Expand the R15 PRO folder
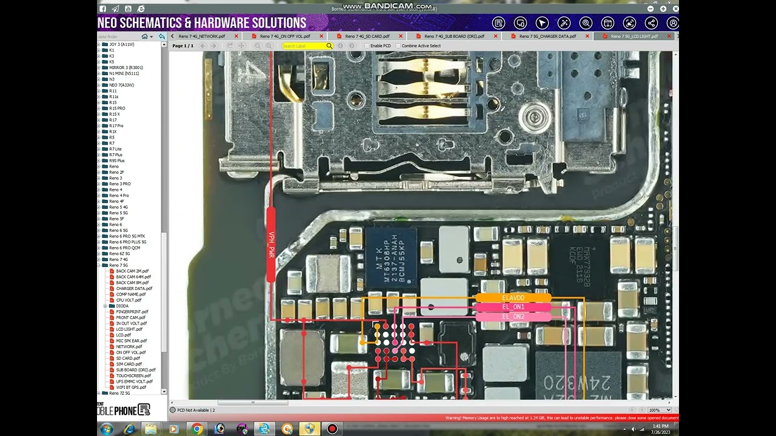The height and width of the screenshot is (436, 776). click(x=99, y=108)
